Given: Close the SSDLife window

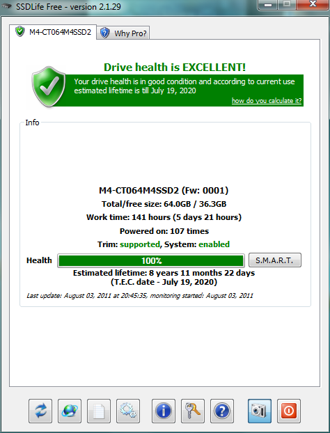Looking at the screenshot, I should coord(313,4).
